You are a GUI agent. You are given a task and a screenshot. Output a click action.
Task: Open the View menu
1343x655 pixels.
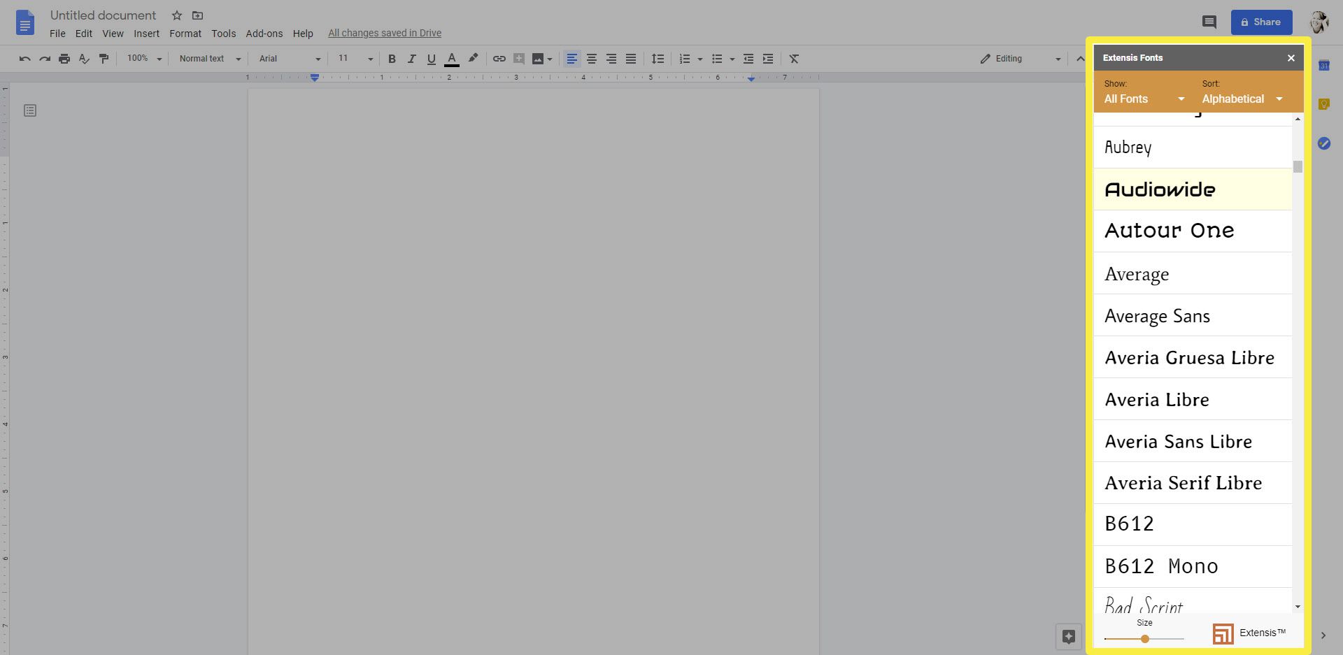(113, 34)
